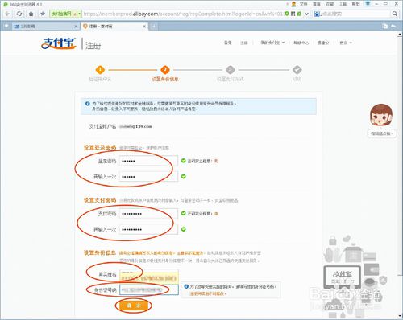Close the first browser tab
Image resolution: width=403 pixels, height=320 pixels.
(x=76, y=27)
